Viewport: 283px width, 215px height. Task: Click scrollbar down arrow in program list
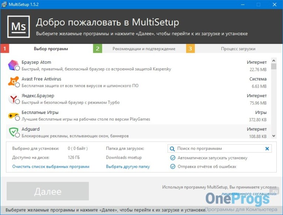coord(274,136)
